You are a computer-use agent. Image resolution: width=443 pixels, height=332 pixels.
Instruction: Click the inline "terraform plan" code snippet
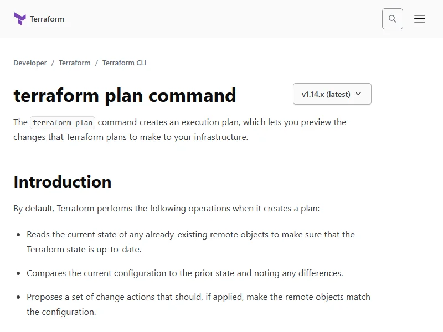[63, 123]
